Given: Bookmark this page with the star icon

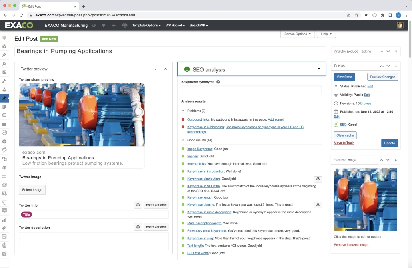Looking at the screenshot, I should tap(357, 15).
